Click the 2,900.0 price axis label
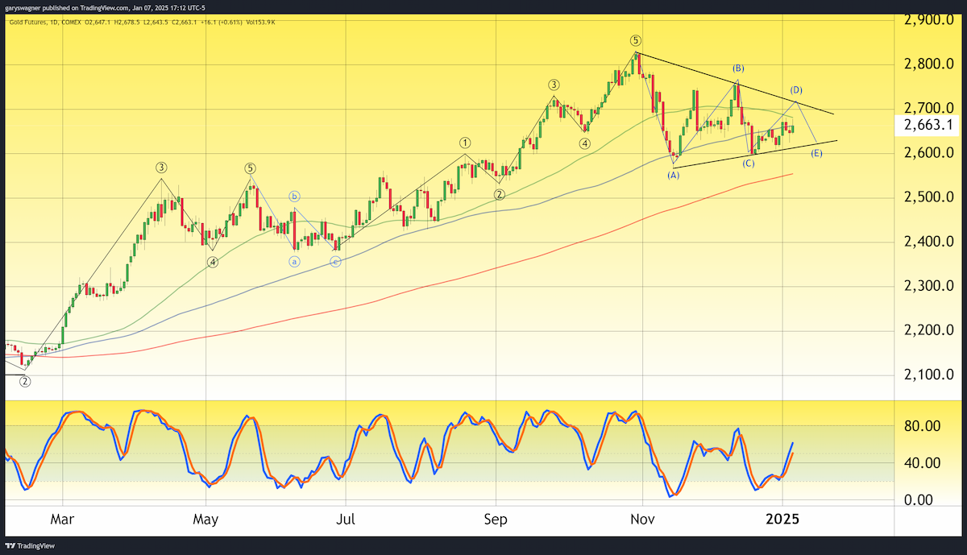Screen dimensions: 967x555 pos(929,19)
